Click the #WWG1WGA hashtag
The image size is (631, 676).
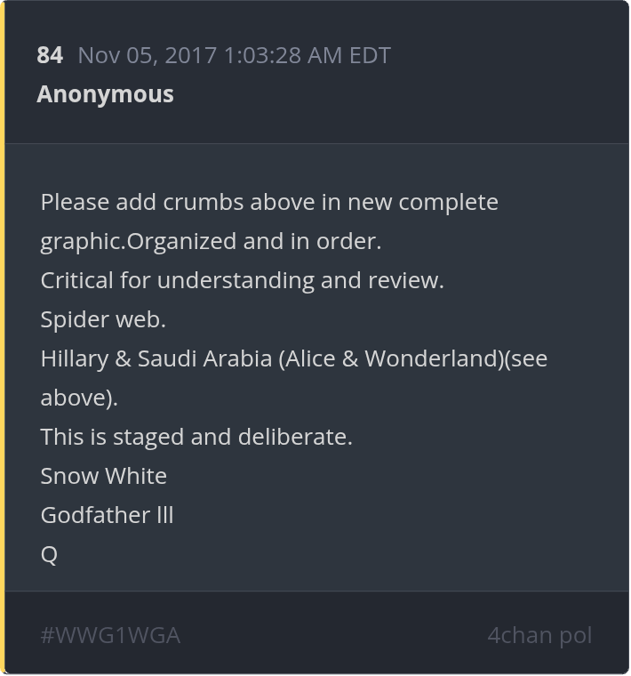tap(110, 635)
